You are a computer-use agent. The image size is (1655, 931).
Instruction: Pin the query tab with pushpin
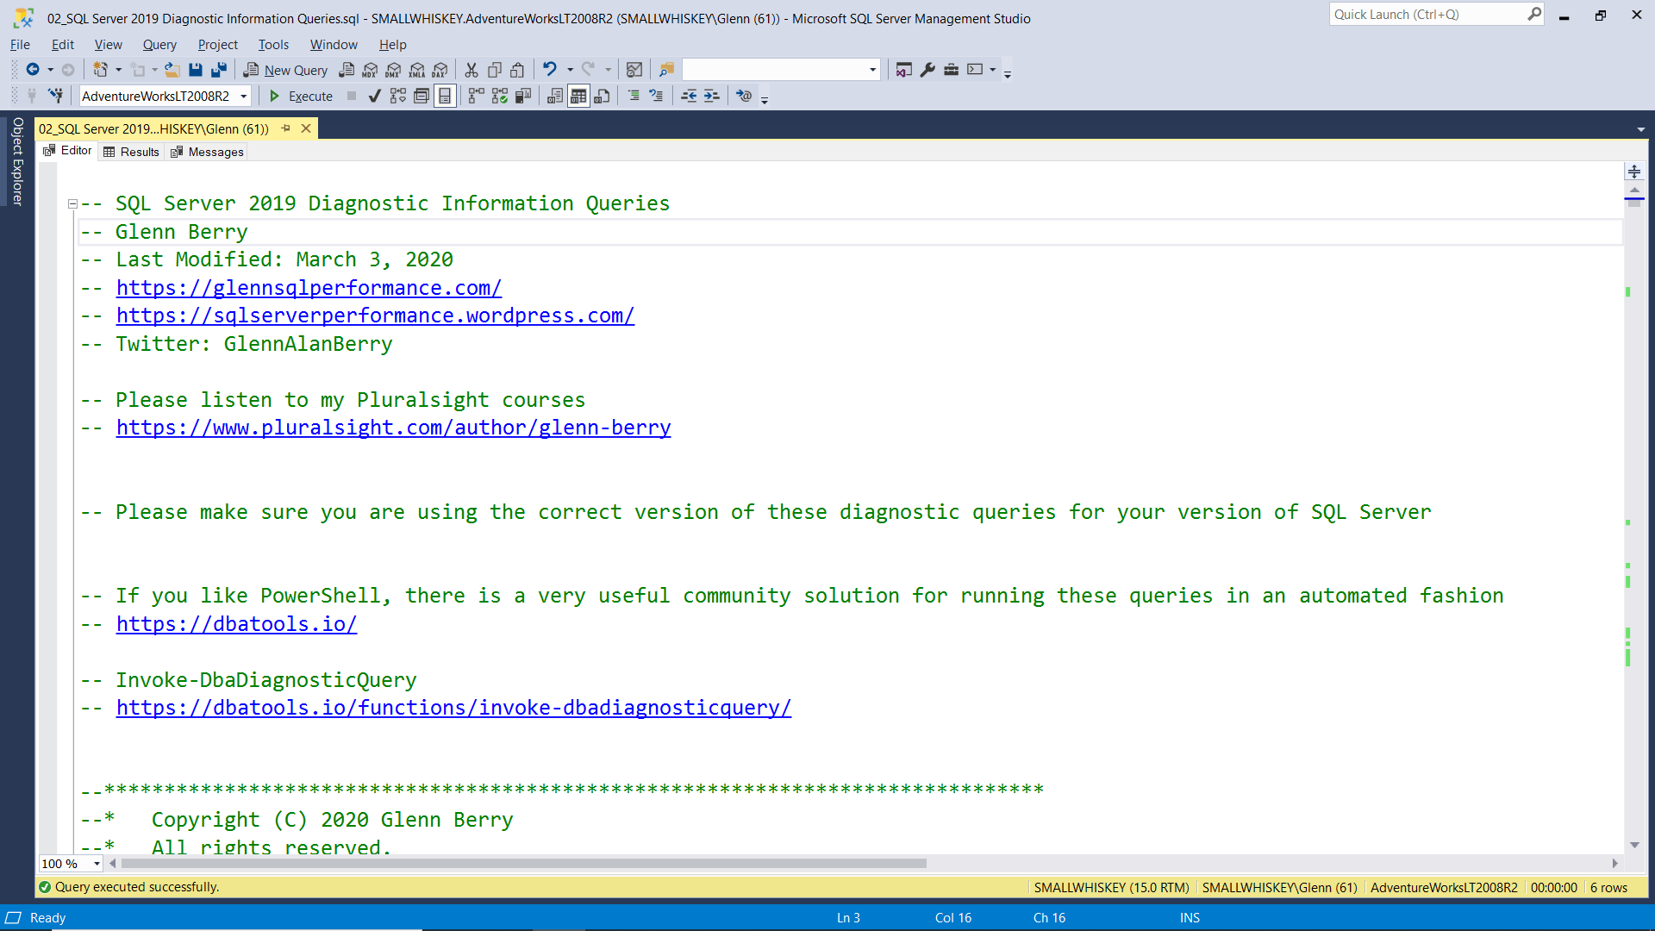pyautogui.click(x=285, y=128)
